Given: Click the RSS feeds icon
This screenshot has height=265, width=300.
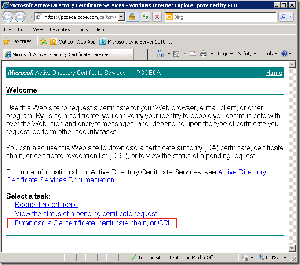Looking at the screenshot, I should 176,54.
